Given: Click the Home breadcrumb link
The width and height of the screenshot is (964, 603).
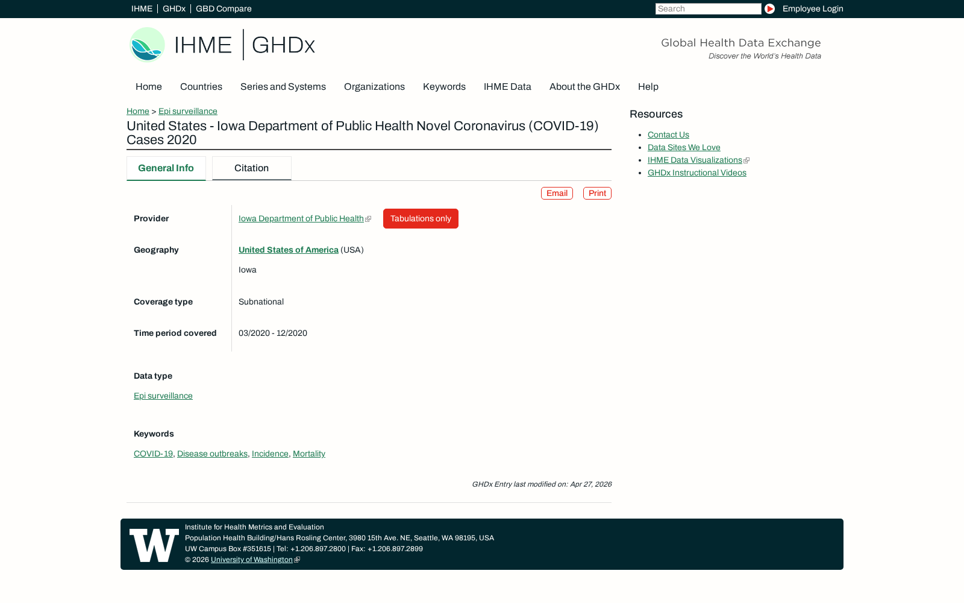Looking at the screenshot, I should pyautogui.click(x=138, y=111).
